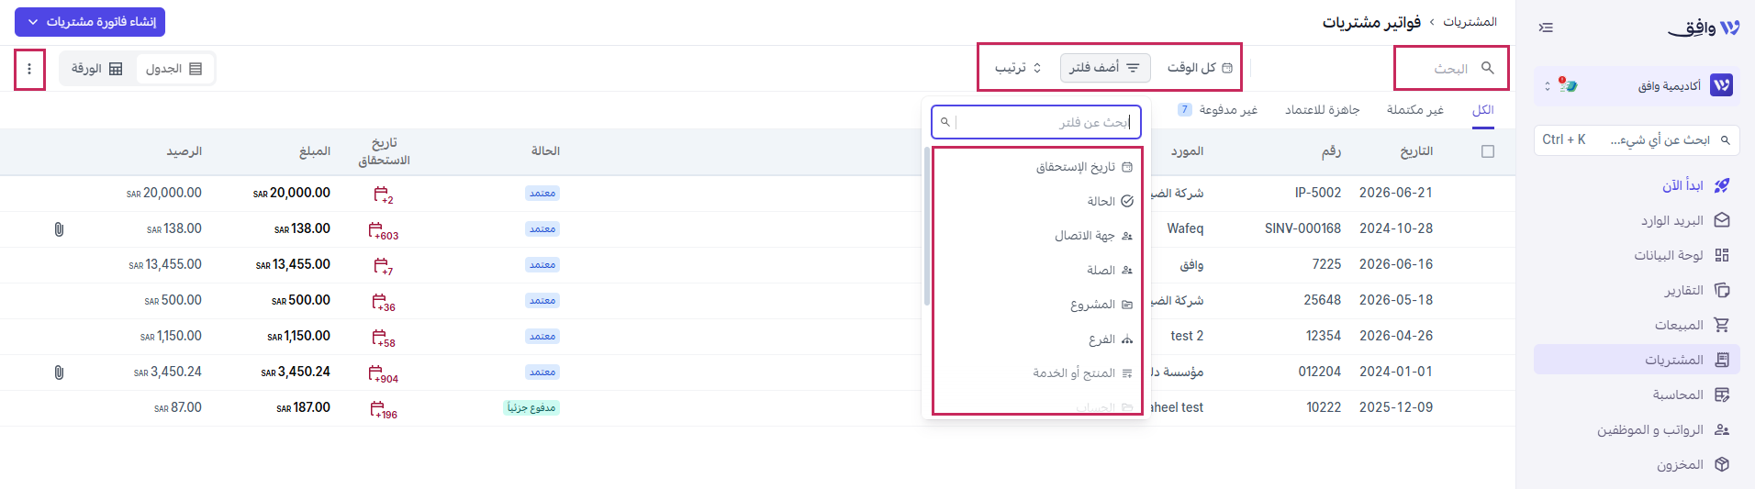Screen dimensions: 1755x489
Task: Click the أضف فلتر add filter button
Action: tap(1105, 68)
